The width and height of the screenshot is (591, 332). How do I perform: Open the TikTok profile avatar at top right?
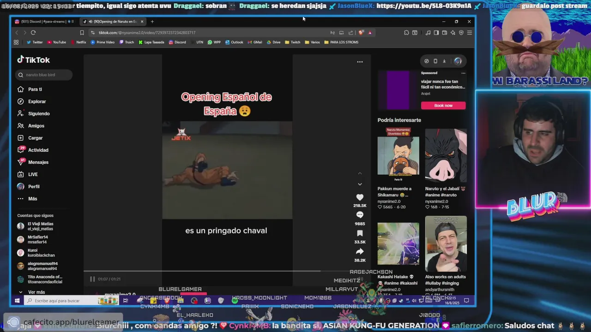458,61
